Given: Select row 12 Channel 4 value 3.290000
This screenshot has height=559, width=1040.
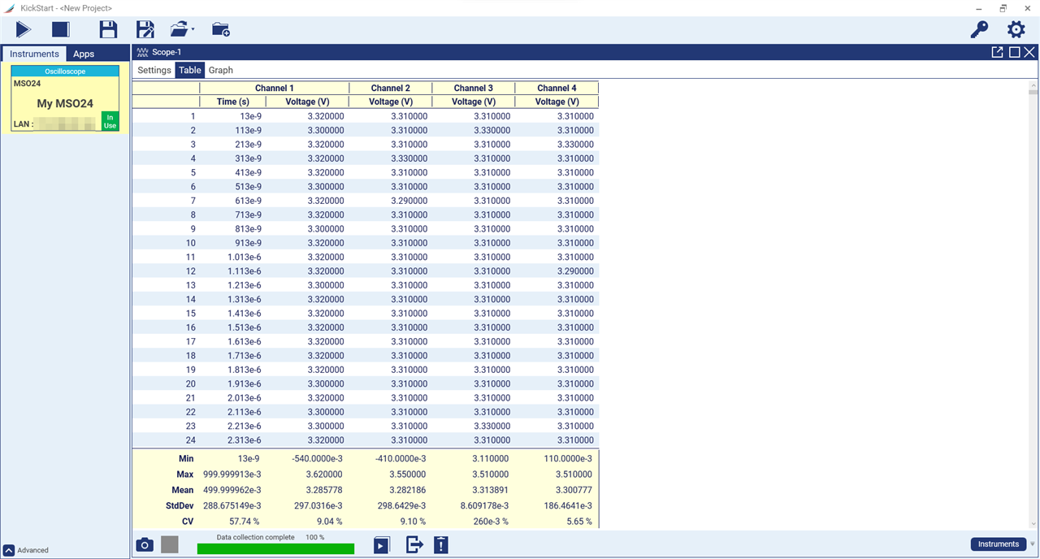Looking at the screenshot, I should pos(557,271).
